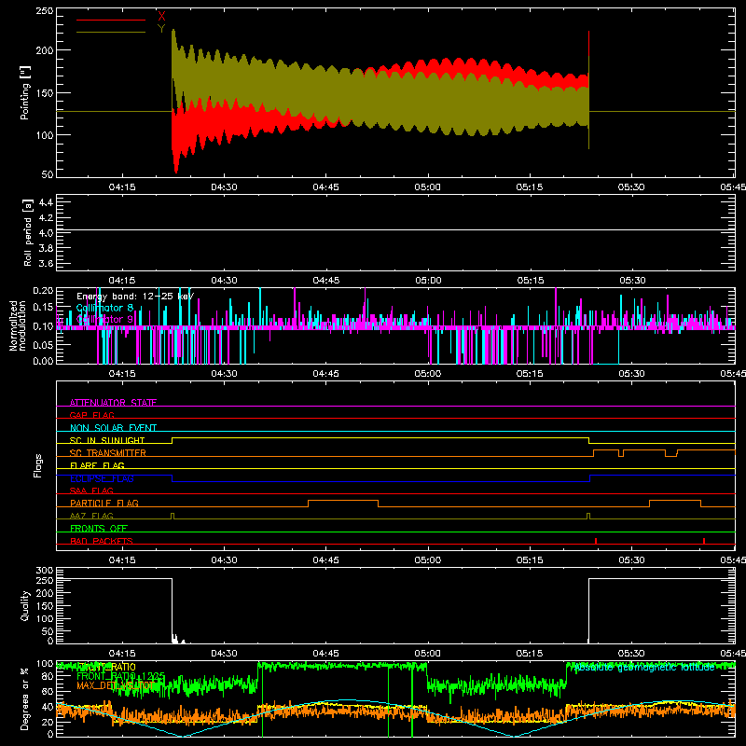Click the 80 tick on Degrees axis
The height and width of the screenshot is (746, 746).
click(x=48, y=676)
